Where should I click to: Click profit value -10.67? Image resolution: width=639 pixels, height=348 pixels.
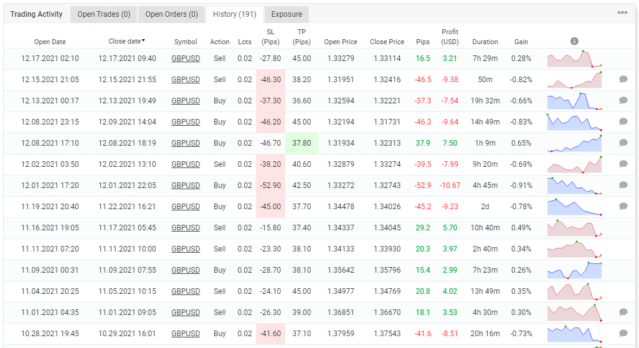tap(450, 186)
